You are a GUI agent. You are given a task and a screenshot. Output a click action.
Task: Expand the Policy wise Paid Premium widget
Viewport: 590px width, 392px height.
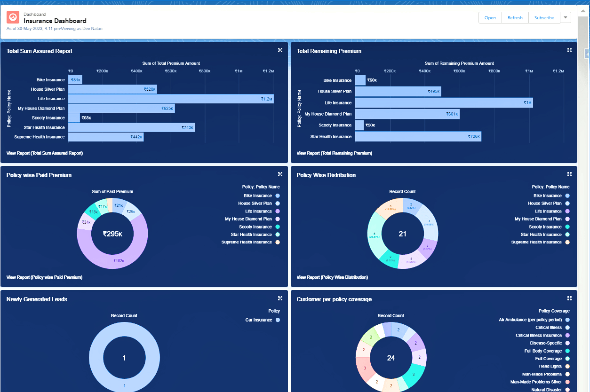click(280, 174)
